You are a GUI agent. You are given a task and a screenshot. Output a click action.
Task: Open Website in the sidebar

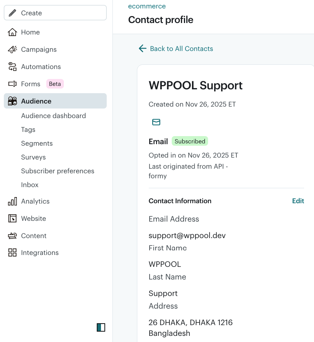(x=34, y=218)
